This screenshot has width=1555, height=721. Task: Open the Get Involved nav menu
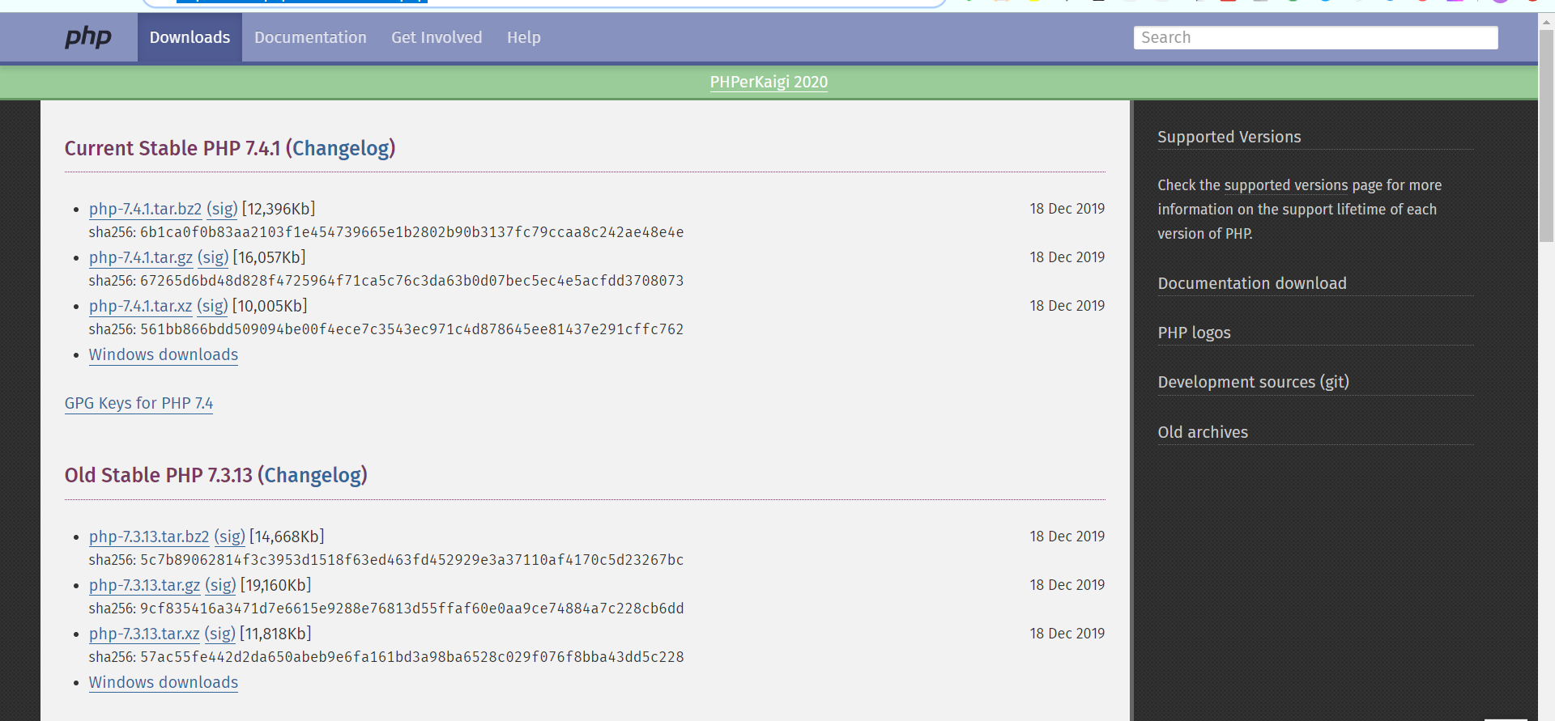click(437, 37)
